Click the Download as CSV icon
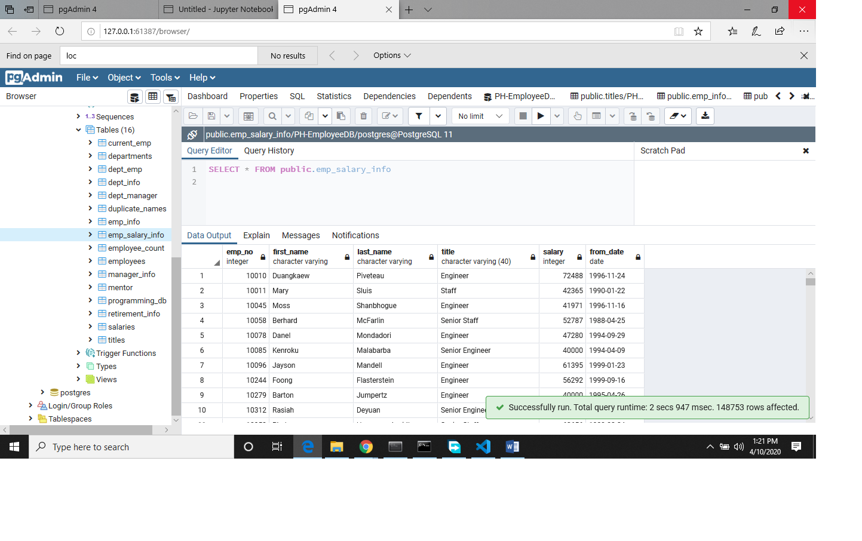 tap(705, 116)
